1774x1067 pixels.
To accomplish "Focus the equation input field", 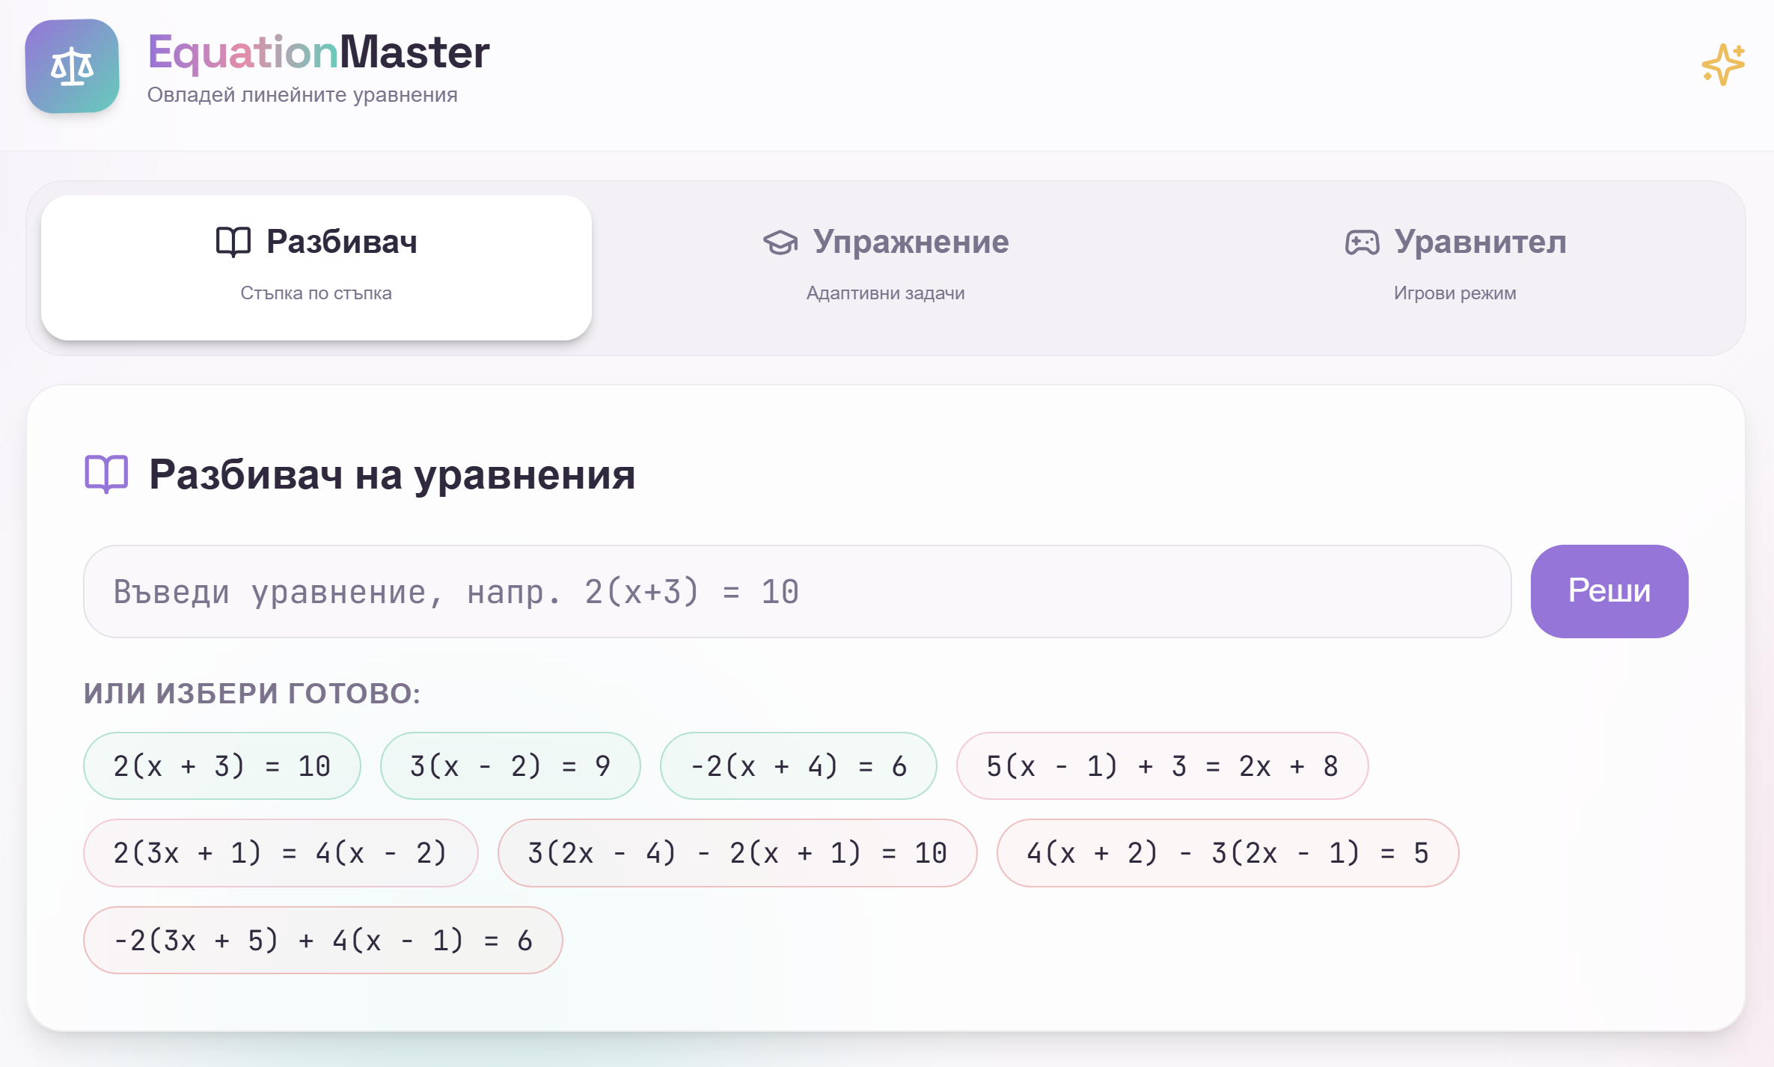I will tap(797, 591).
